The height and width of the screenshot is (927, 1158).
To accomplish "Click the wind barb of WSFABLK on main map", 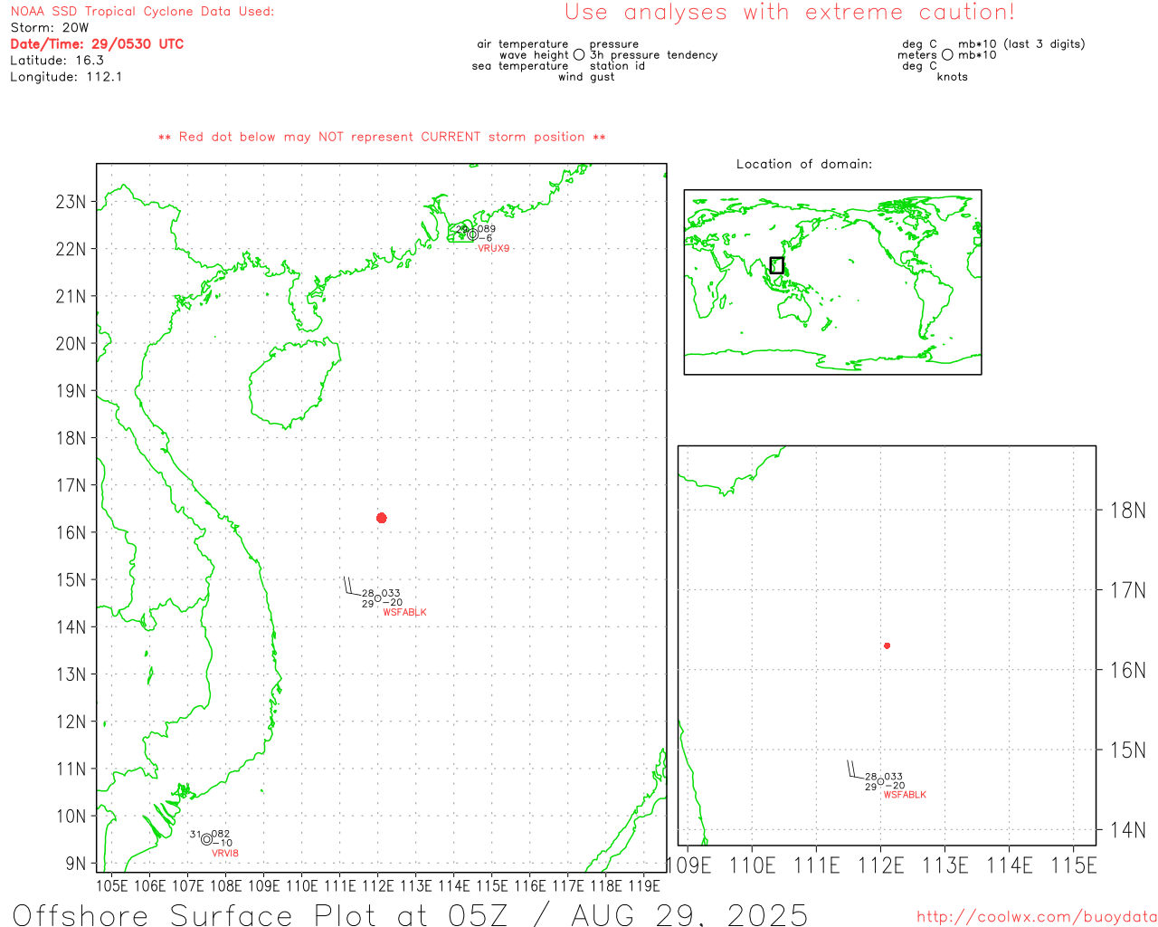I will pyautogui.click(x=353, y=587).
